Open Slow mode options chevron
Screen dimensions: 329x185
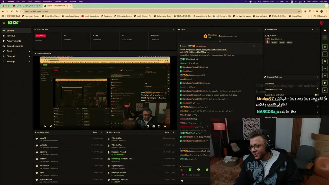tap(318, 84)
